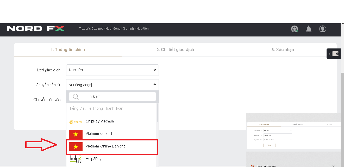Click the Nạp tiền breadcrumb

[x=142, y=29]
